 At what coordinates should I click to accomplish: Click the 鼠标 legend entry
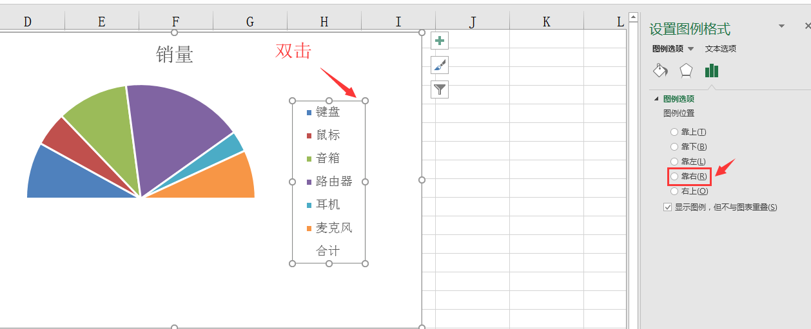[323, 135]
